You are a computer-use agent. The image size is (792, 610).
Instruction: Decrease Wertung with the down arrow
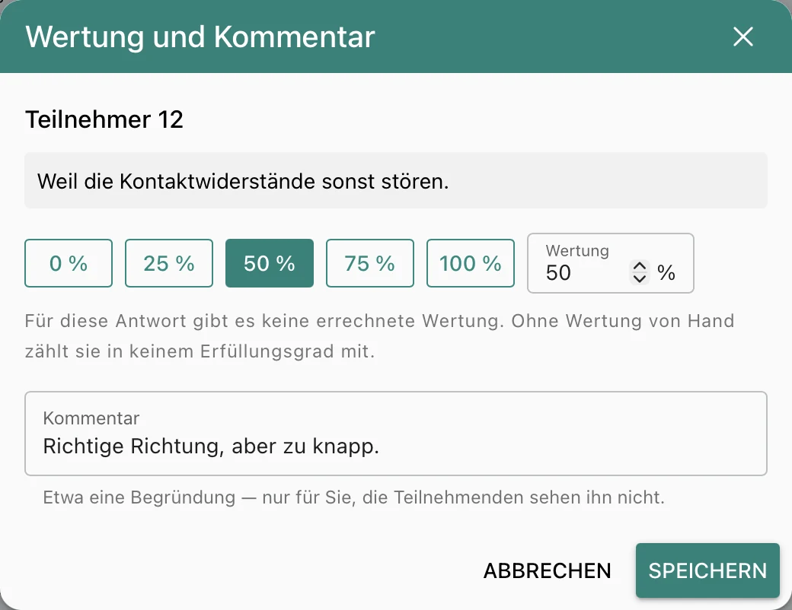point(640,278)
